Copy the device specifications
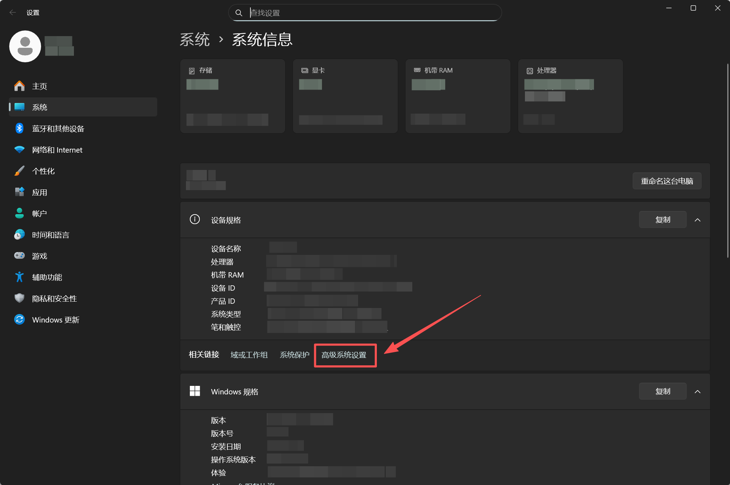The image size is (730, 485). 662,220
